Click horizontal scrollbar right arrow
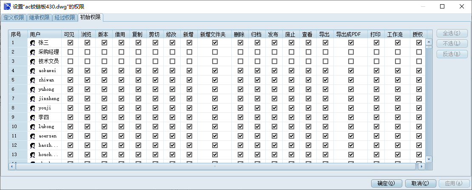This screenshot has height=190, width=472. point(421,167)
